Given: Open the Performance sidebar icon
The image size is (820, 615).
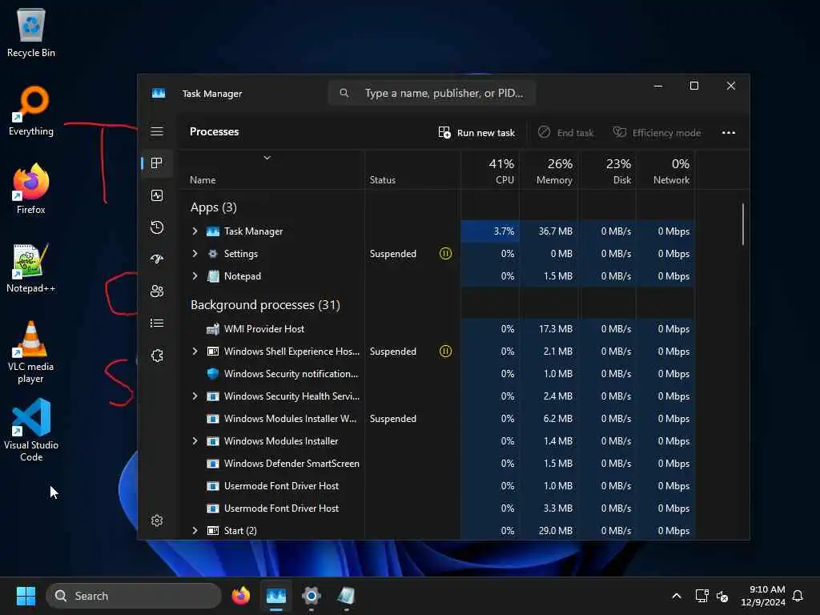Looking at the screenshot, I should (157, 195).
